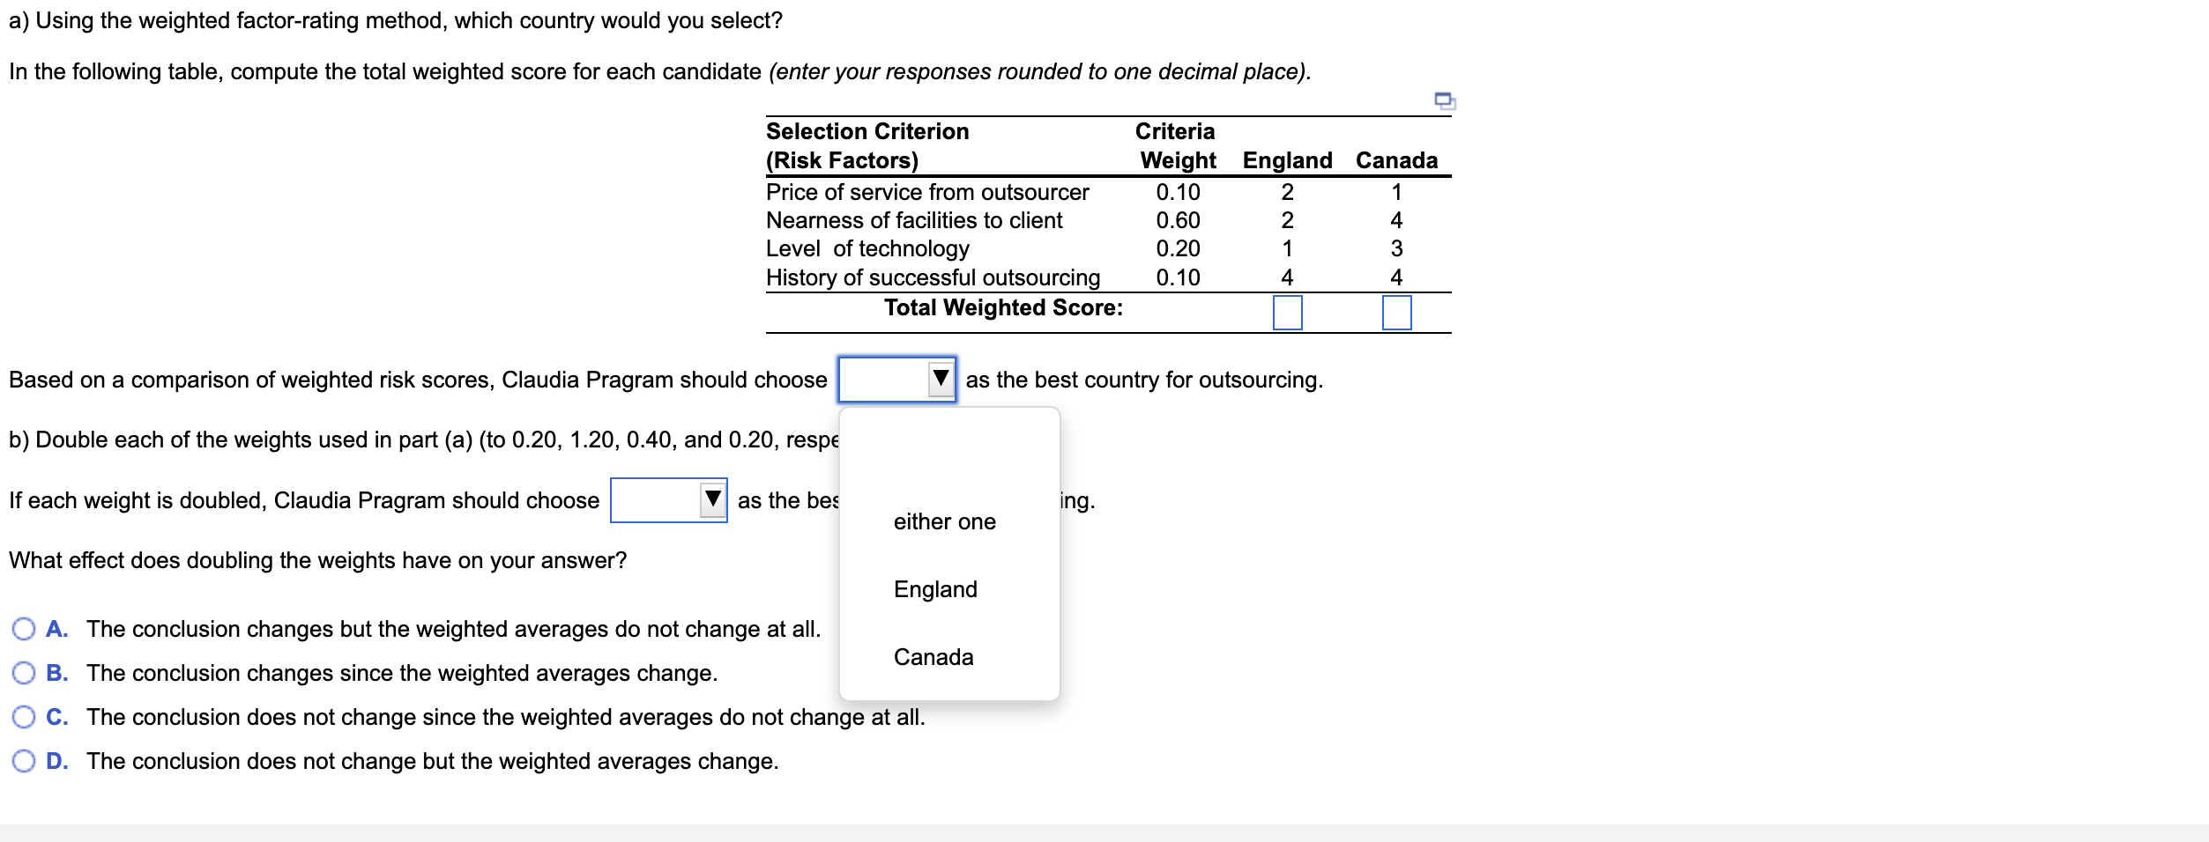Select radio button B

pyautogui.click(x=23, y=672)
